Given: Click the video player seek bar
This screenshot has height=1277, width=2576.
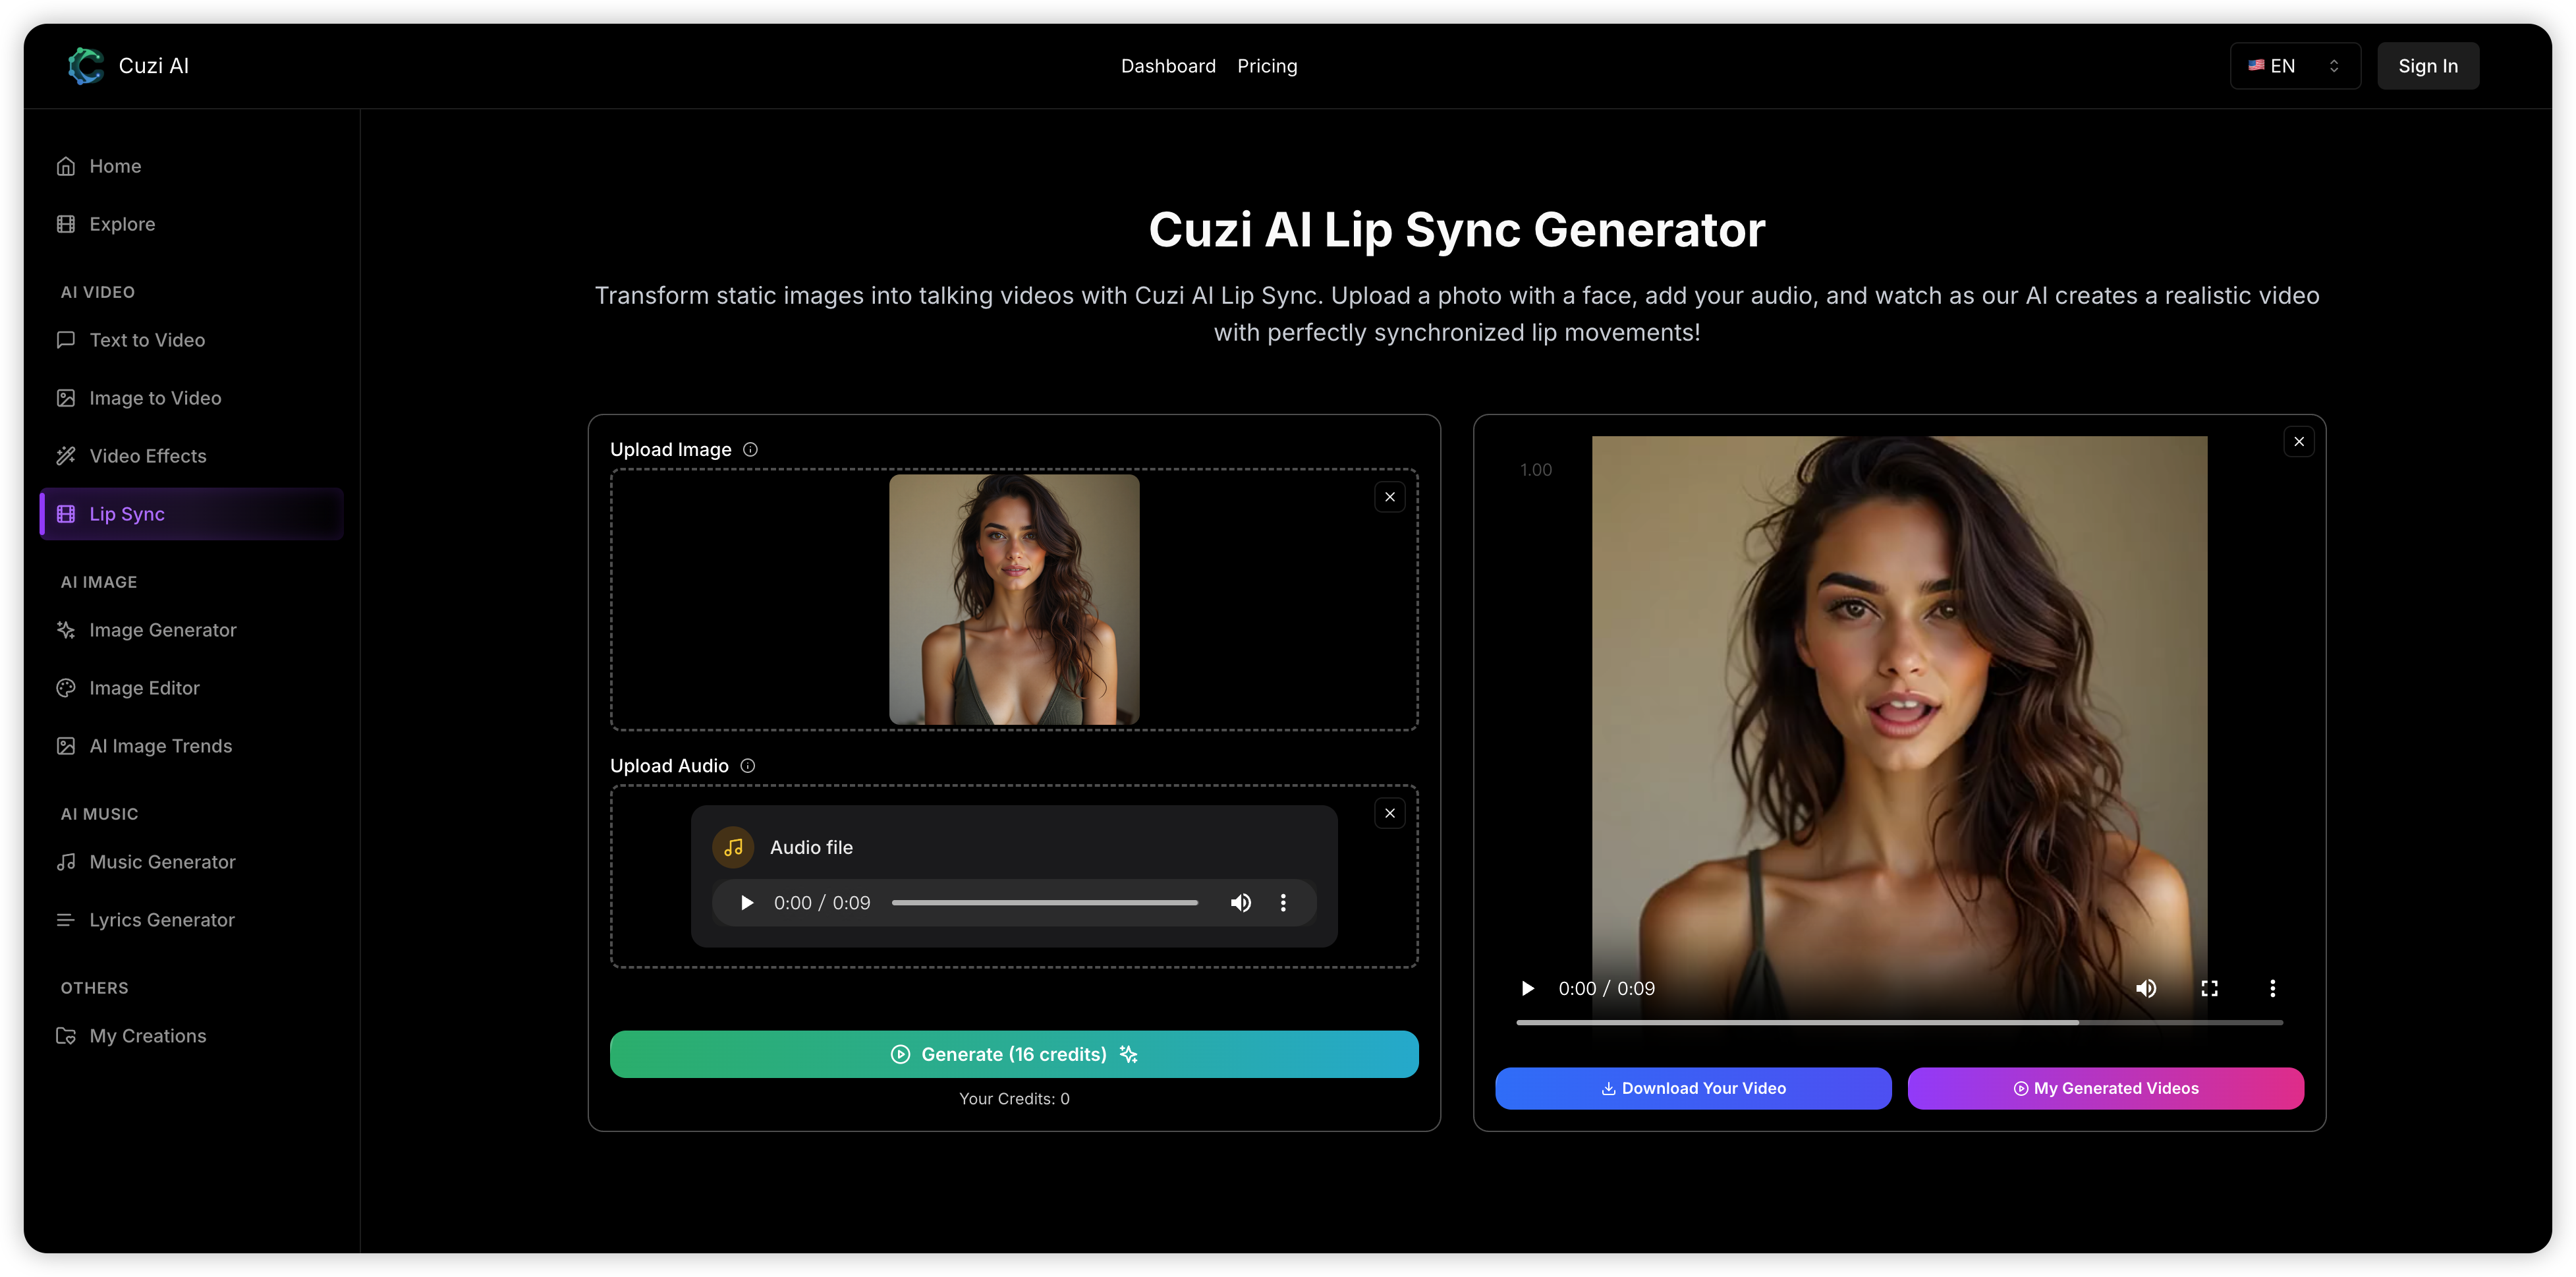Looking at the screenshot, I should tap(1899, 1022).
